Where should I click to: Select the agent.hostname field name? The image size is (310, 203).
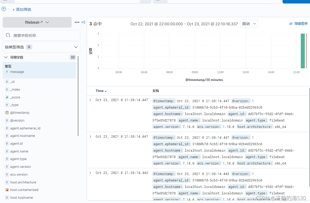click(x=23, y=136)
